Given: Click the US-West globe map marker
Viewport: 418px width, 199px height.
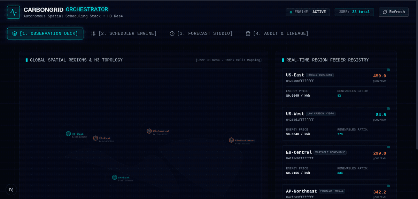Looking at the screenshot, I should click(x=68, y=134).
